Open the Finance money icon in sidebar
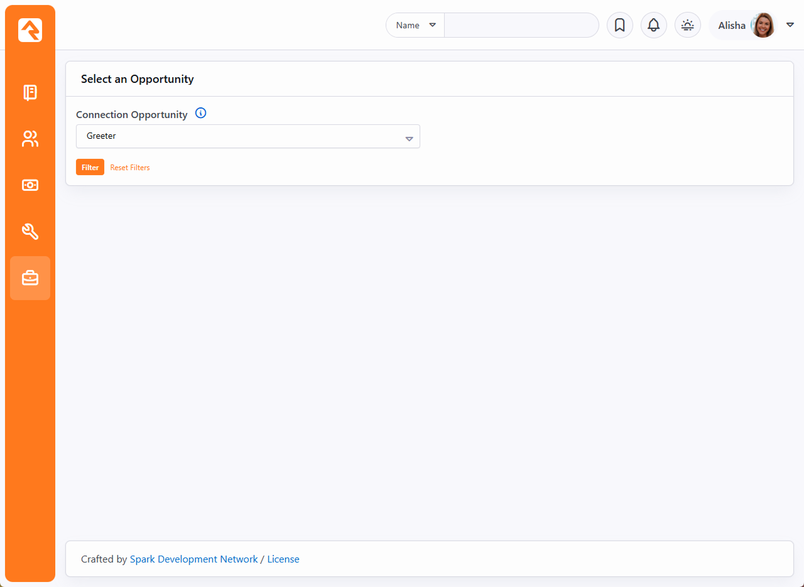 coord(30,185)
